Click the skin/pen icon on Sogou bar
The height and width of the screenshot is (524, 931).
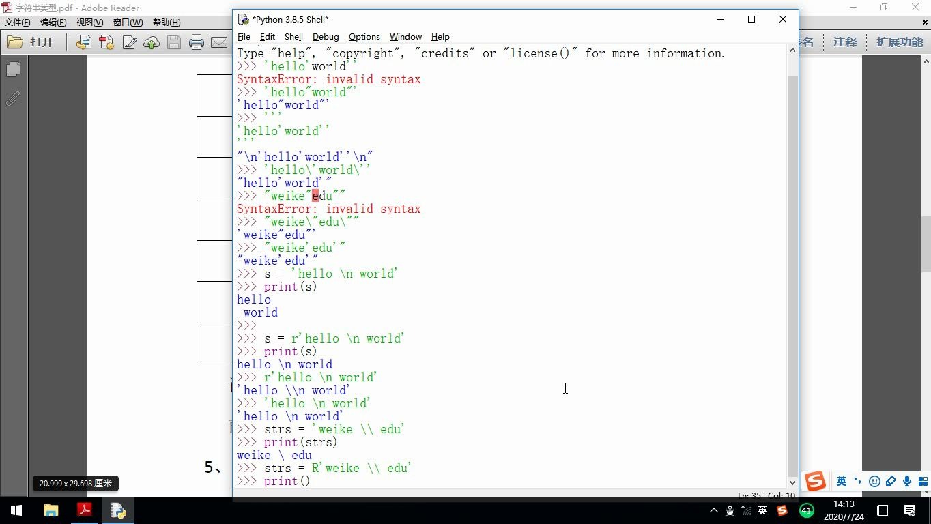pyautogui.click(x=891, y=481)
